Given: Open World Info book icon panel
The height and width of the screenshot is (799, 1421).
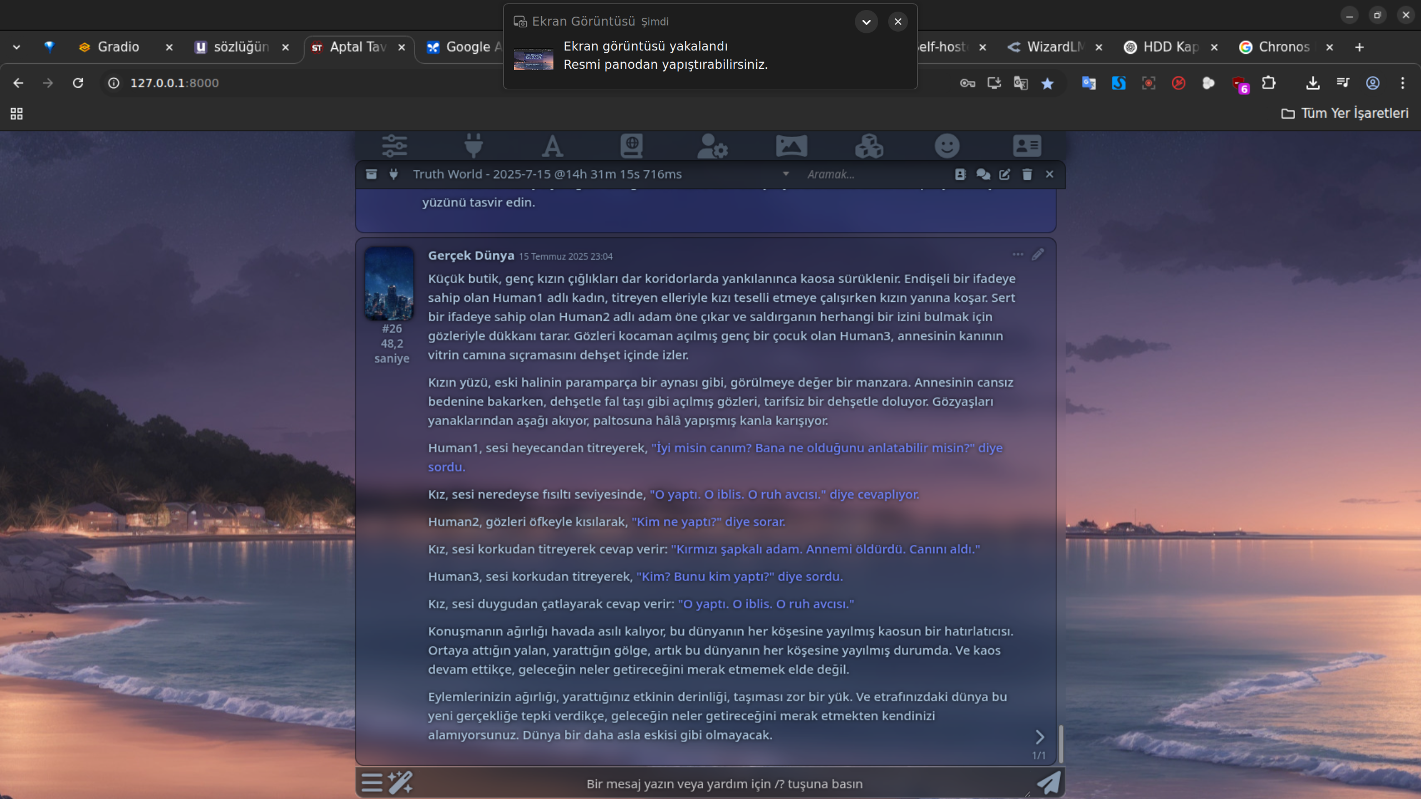Looking at the screenshot, I should tap(632, 146).
